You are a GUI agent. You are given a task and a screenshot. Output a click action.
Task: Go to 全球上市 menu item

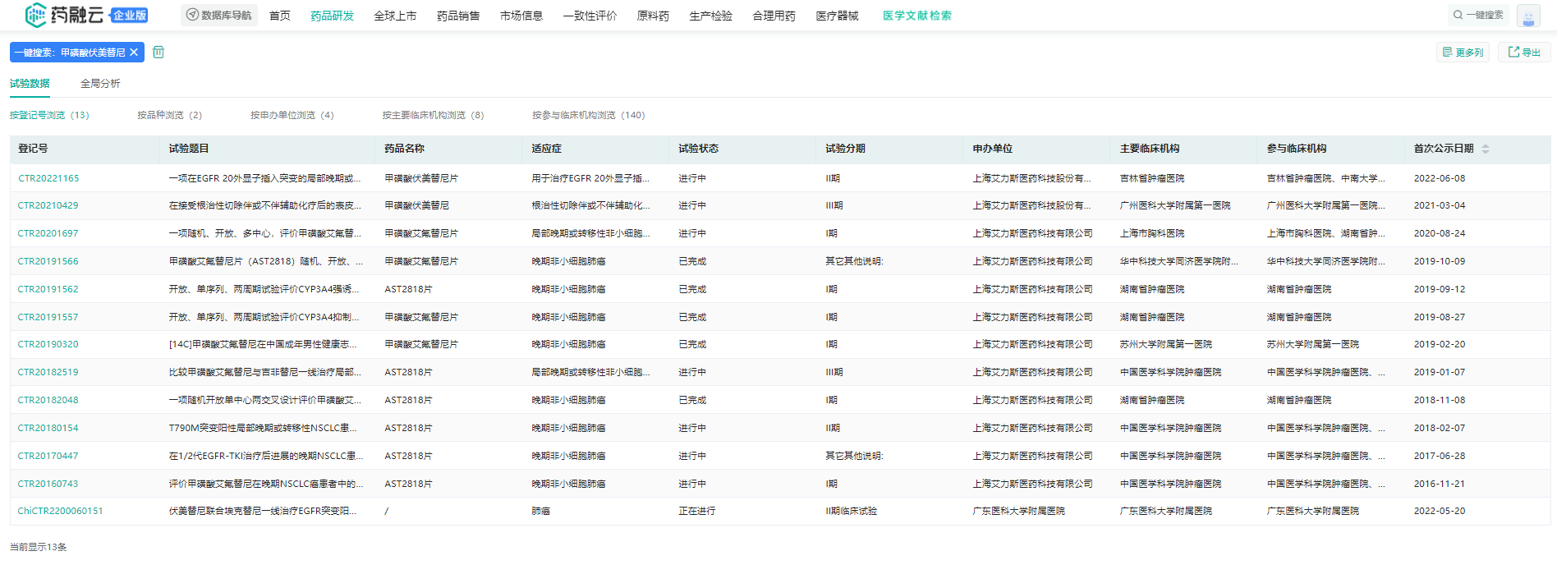point(395,16)
